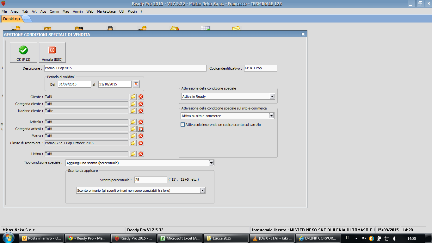432x243 pixels.
Task: Close the Gestione condizioni speciali dialog
Action: (303, 34)
